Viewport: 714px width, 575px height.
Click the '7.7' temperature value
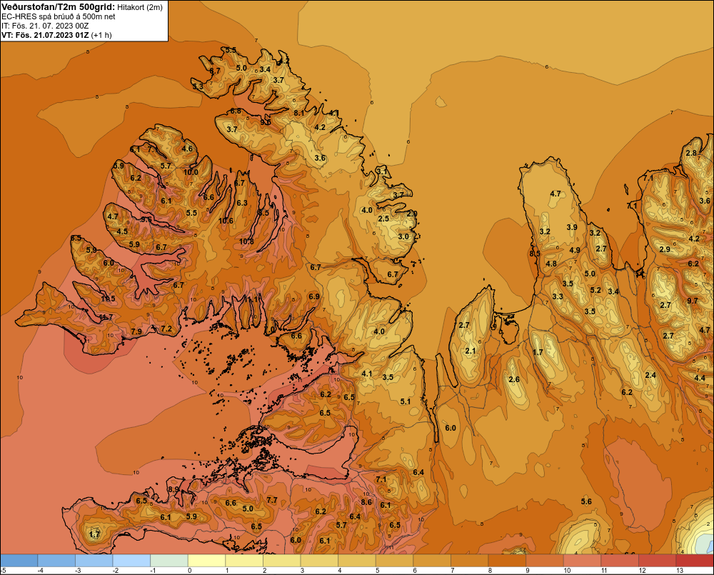[x=272, y=500]
